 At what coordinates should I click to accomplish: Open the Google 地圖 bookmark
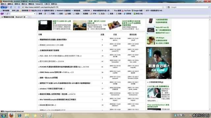tap(137, 10)
